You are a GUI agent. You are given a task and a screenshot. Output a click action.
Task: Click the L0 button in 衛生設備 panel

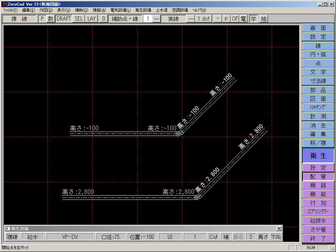170,237
